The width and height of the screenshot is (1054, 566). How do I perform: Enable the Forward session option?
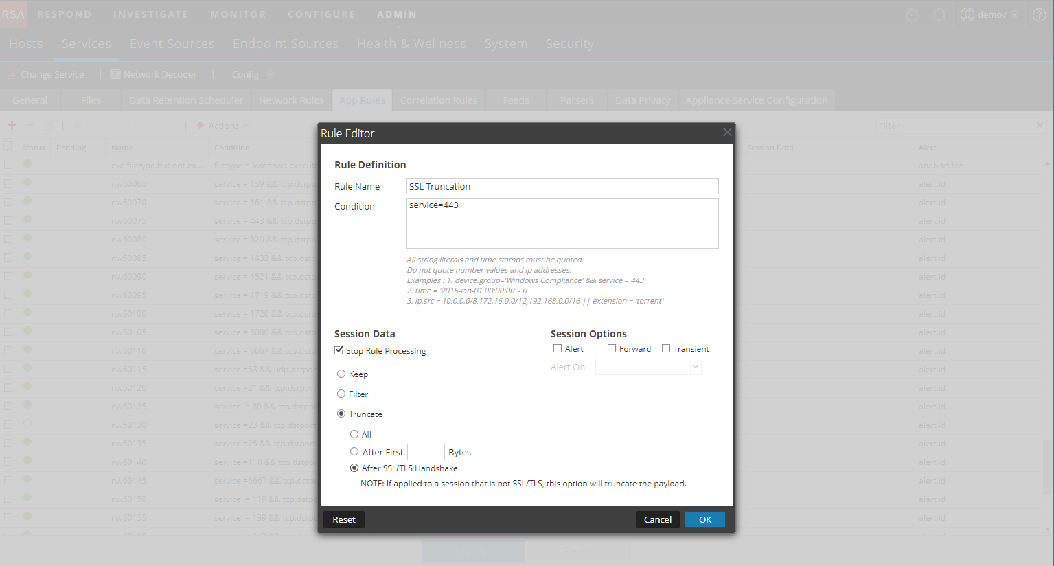tap(610, 348)
